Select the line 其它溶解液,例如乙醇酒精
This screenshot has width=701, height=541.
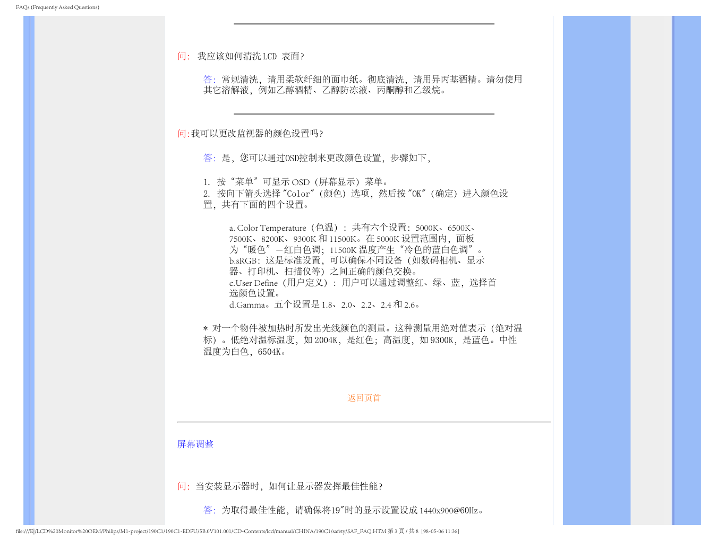[326, 90]
